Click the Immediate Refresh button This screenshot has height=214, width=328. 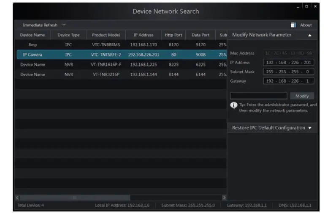(40, 25)
